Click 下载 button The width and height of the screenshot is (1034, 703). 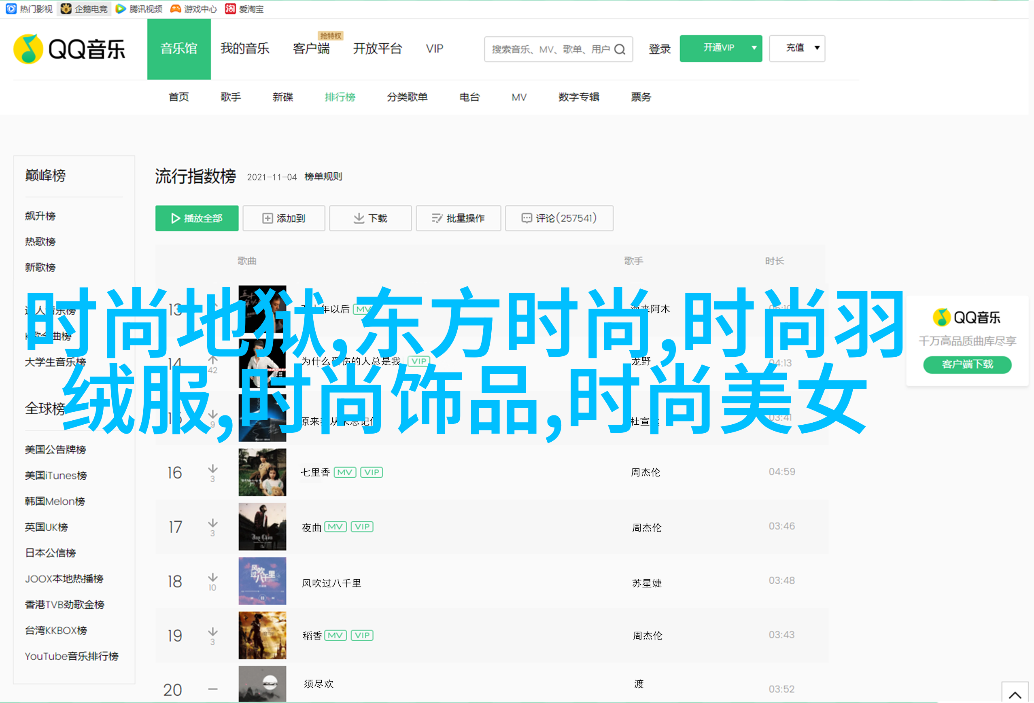(x=370, y=218)
